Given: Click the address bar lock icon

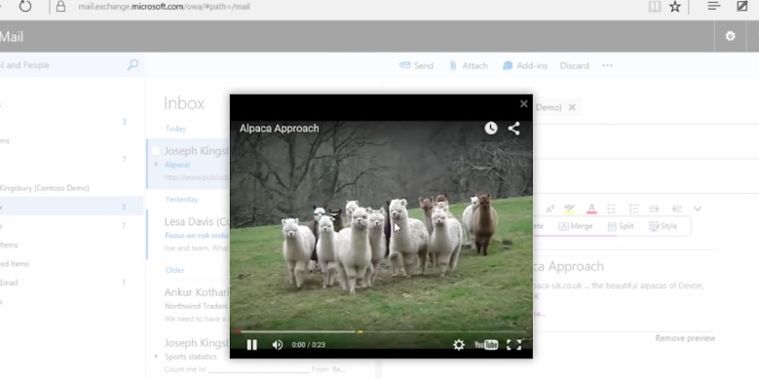Looking at the screenshot, I should click(60, 7).
